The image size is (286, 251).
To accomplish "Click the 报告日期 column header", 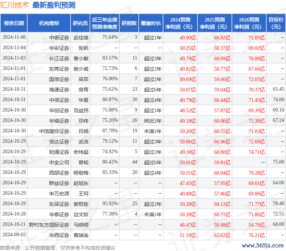I will [x=14, y=23].
